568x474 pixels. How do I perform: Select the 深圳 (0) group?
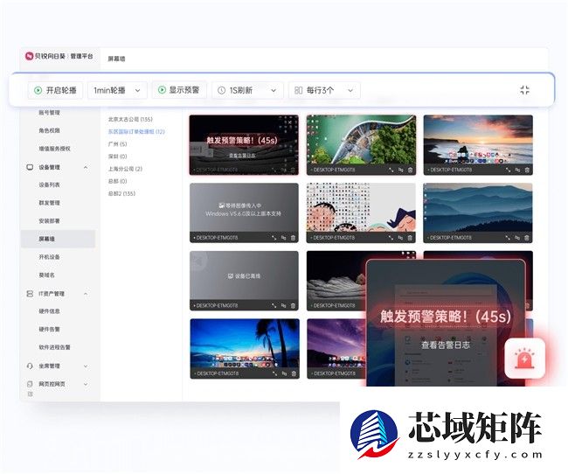[117, 157]
